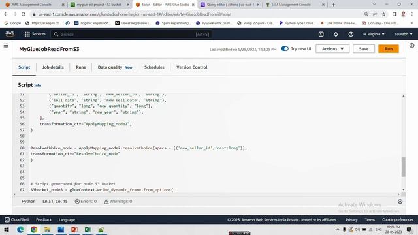View the Warnings count indicator
This screenshot has width=418, height=235.
point(118,202)
